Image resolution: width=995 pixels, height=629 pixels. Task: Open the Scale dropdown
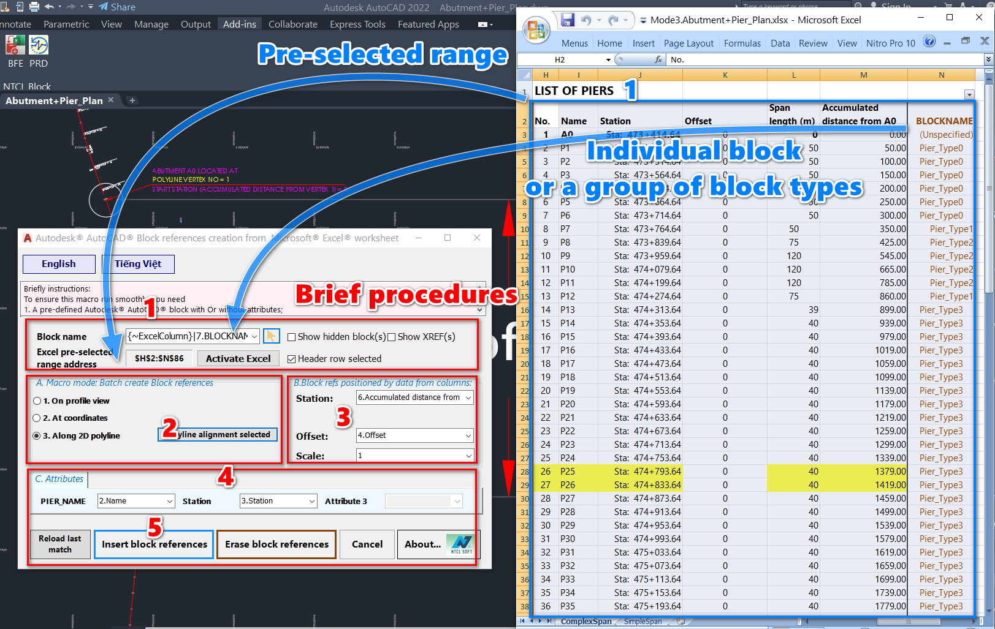point(468,456)
